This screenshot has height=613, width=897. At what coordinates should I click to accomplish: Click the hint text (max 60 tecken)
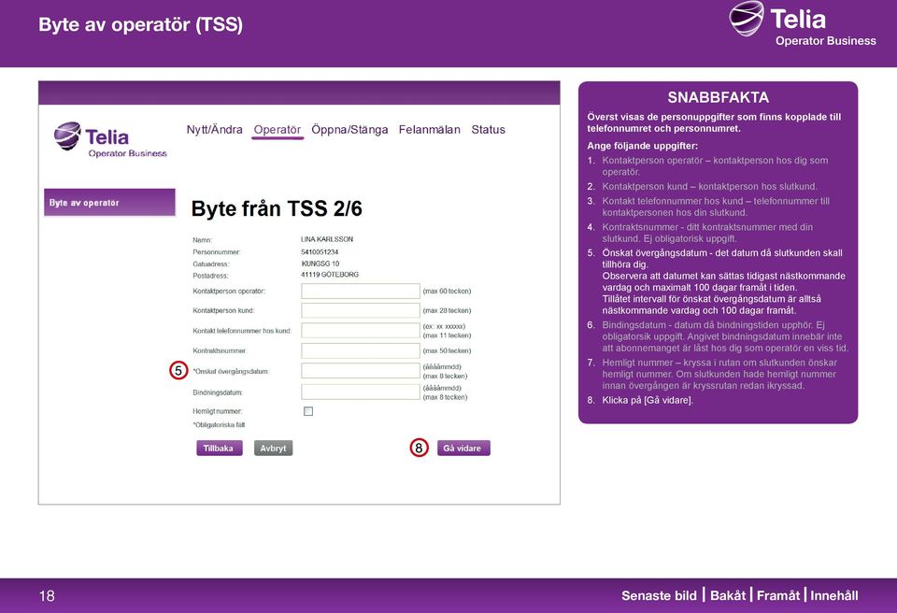447,292
